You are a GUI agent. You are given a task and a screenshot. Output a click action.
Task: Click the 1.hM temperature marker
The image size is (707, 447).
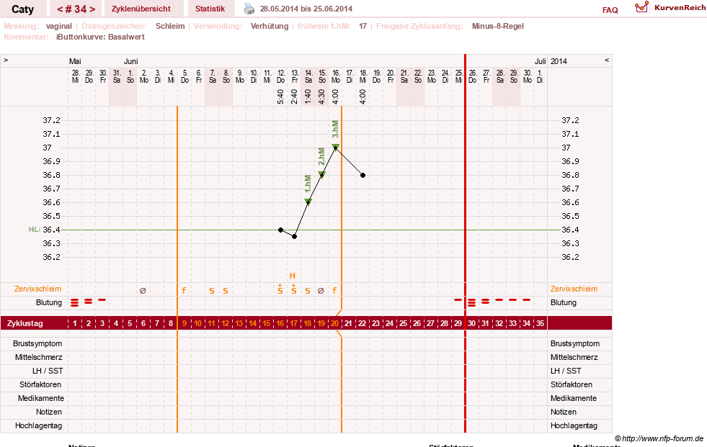[x=308, y=202]
